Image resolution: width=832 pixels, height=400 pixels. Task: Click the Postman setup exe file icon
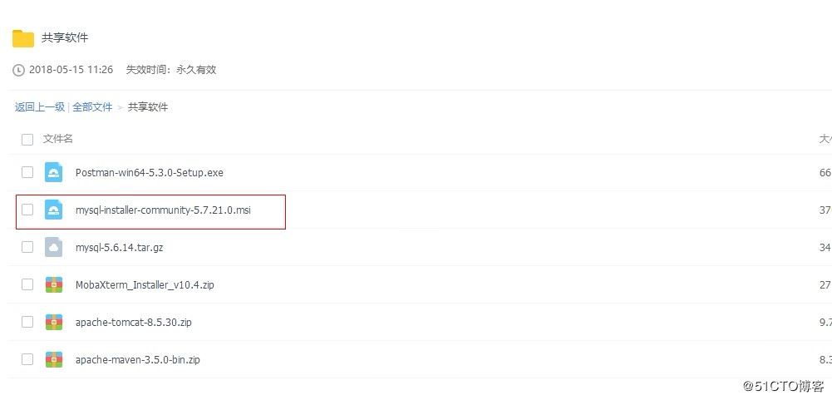coord(54,173)
